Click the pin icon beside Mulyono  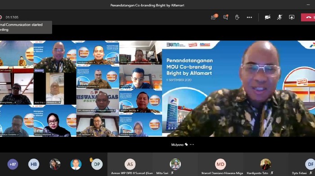click(x=186, y=144)
